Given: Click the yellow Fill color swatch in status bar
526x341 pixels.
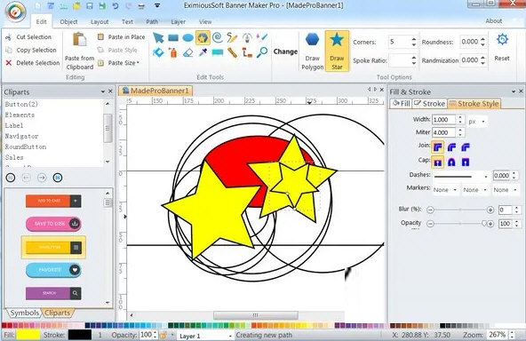Looking at the screenshot, I should tap(28, 335).
